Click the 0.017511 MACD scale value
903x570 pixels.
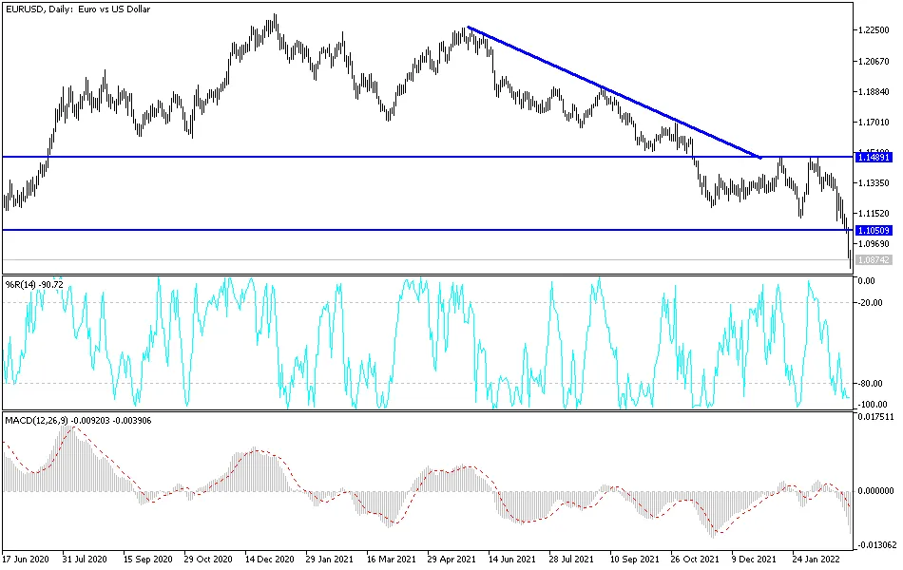click(876, 417)
